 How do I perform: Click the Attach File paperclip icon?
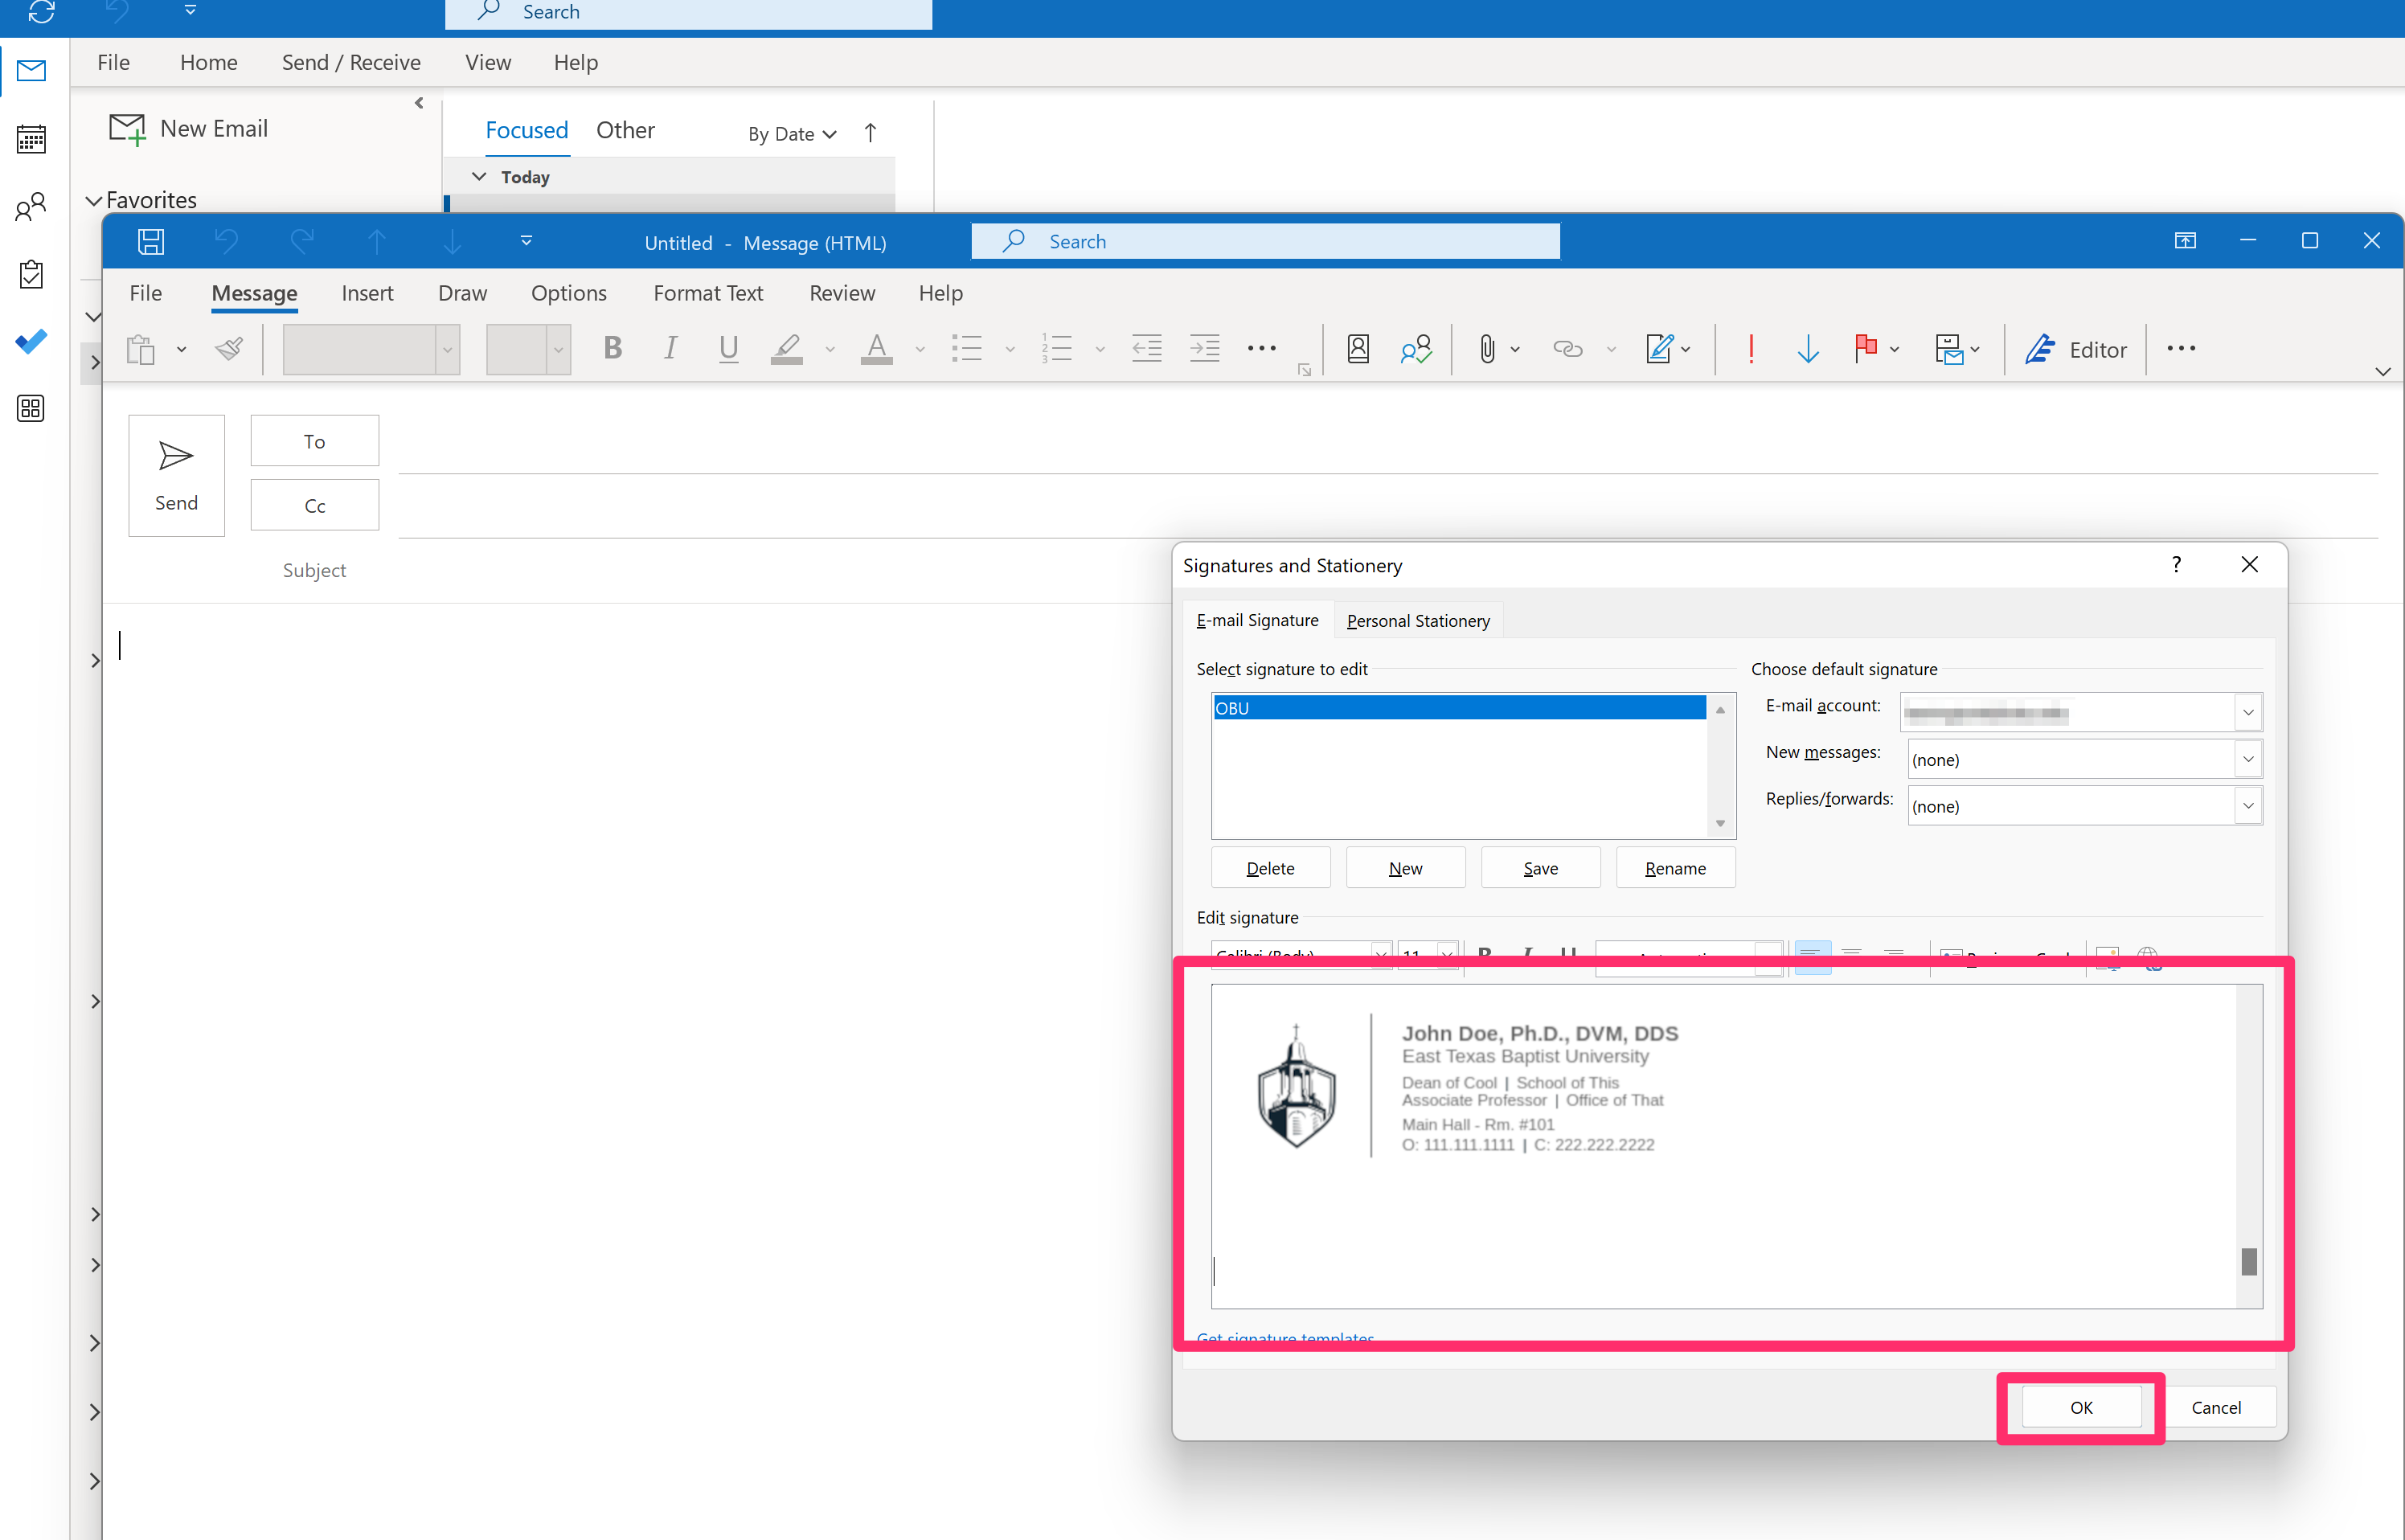coord(1487,348)
